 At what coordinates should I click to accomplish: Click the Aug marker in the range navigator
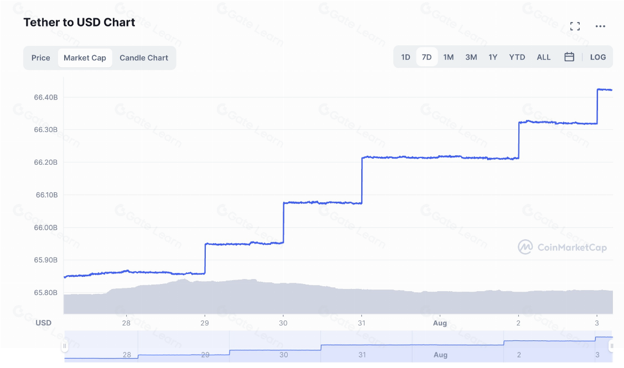point(440,355)
